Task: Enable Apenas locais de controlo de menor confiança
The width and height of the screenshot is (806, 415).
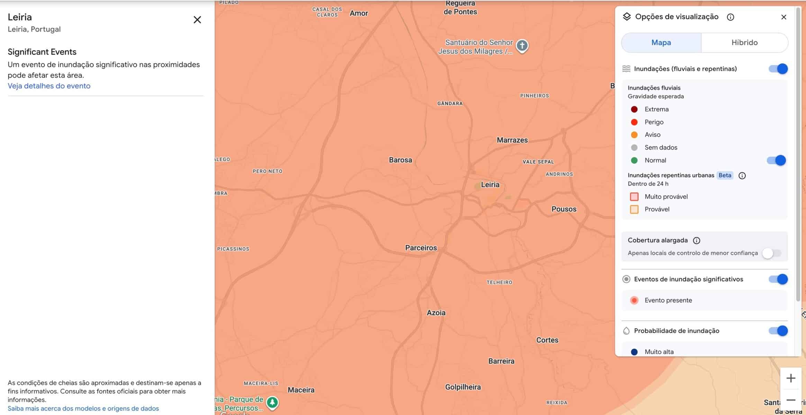Action: click(x=771, y=253)
